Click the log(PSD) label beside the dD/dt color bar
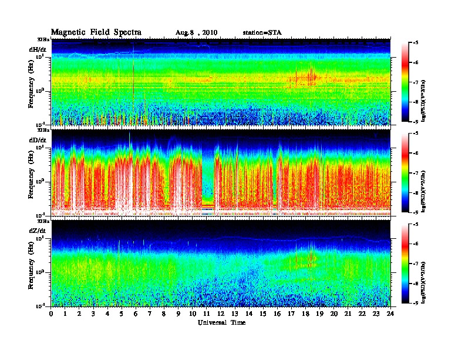This screenshot has width=465, height=360. [x=423, y=191]
